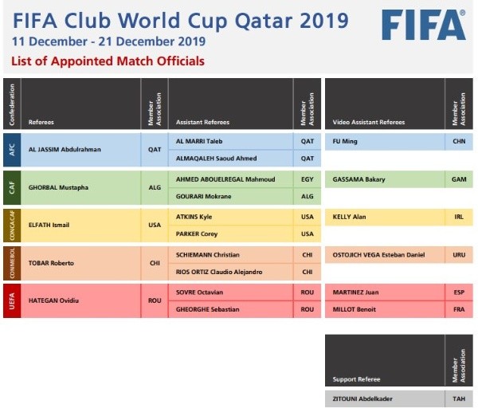This screenshot has width=478, height=408.
Task: Click the List of Appointed Match Officials heading
Action: click(108, 61)
